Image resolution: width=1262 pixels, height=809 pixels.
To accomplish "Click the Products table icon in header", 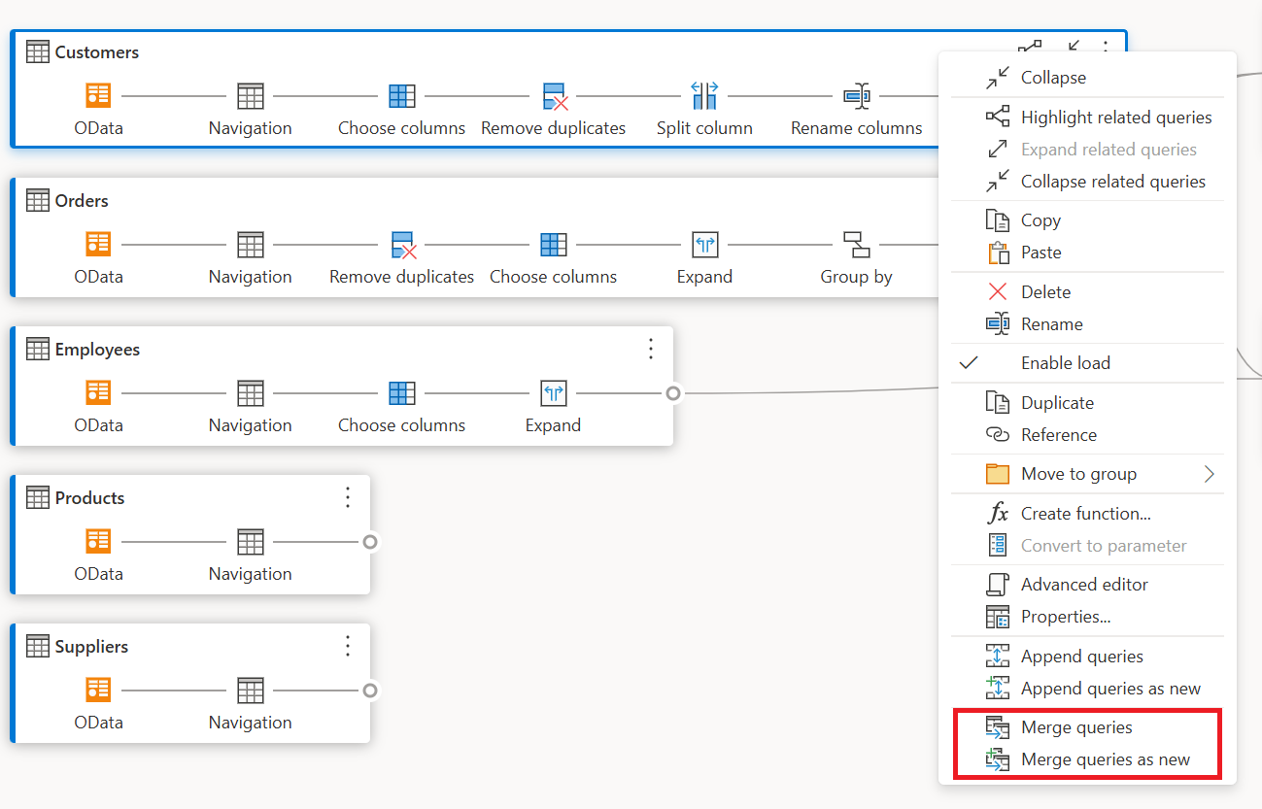I will tap(38, 498).
